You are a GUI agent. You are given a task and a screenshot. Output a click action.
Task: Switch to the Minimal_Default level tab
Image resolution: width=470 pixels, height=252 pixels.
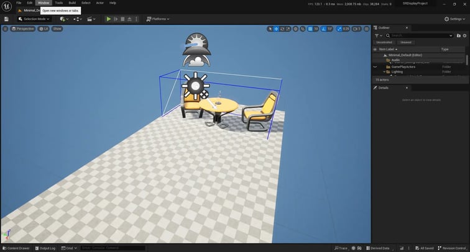pos(29,10)
